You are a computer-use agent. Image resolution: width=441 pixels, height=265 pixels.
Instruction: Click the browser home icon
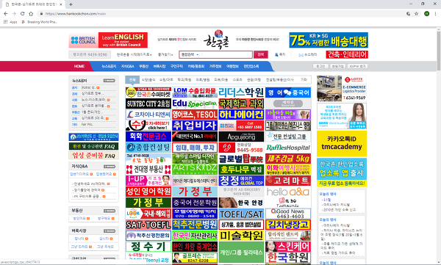click(x=31, y=13)
